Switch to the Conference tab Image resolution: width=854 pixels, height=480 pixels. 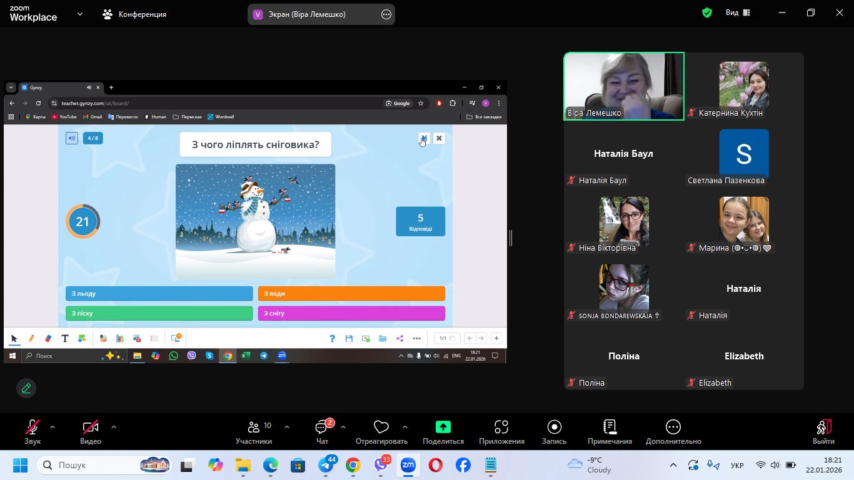click(x=134, y=14)
